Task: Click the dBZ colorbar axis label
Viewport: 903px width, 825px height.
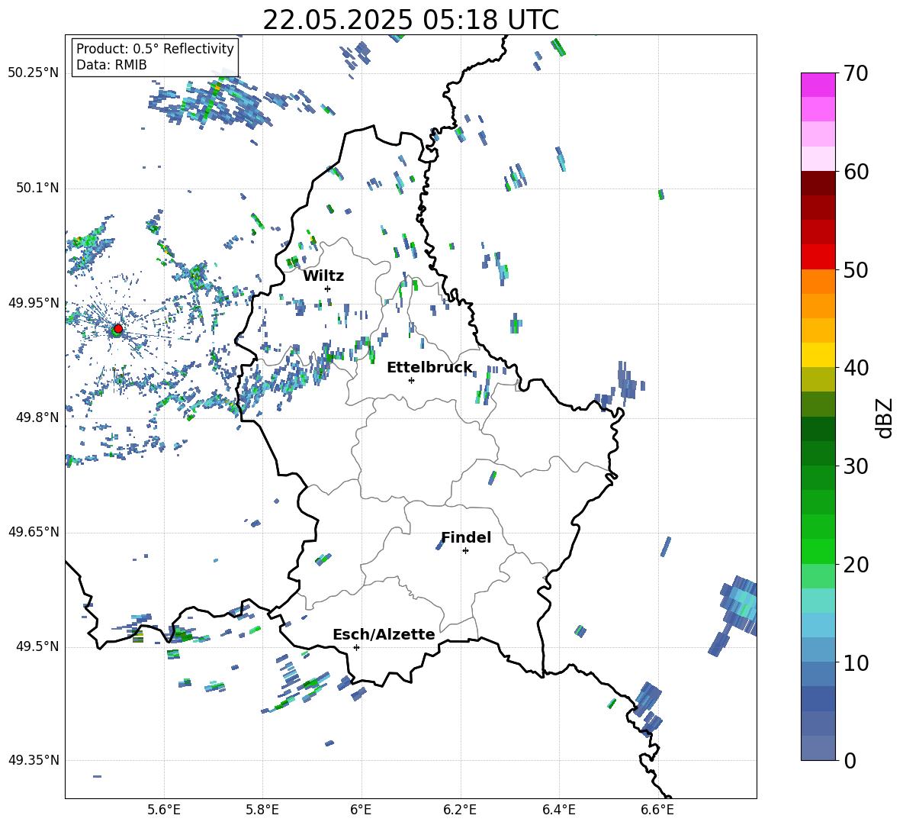Action: click(885, 417)
